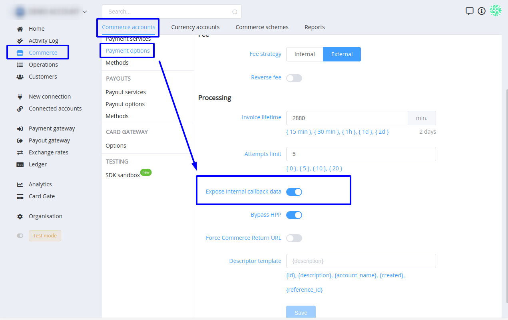Click the Save button

click(x=301, y=312)
